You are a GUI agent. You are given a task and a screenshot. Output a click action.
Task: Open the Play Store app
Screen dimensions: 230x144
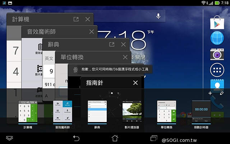[217, 23]
